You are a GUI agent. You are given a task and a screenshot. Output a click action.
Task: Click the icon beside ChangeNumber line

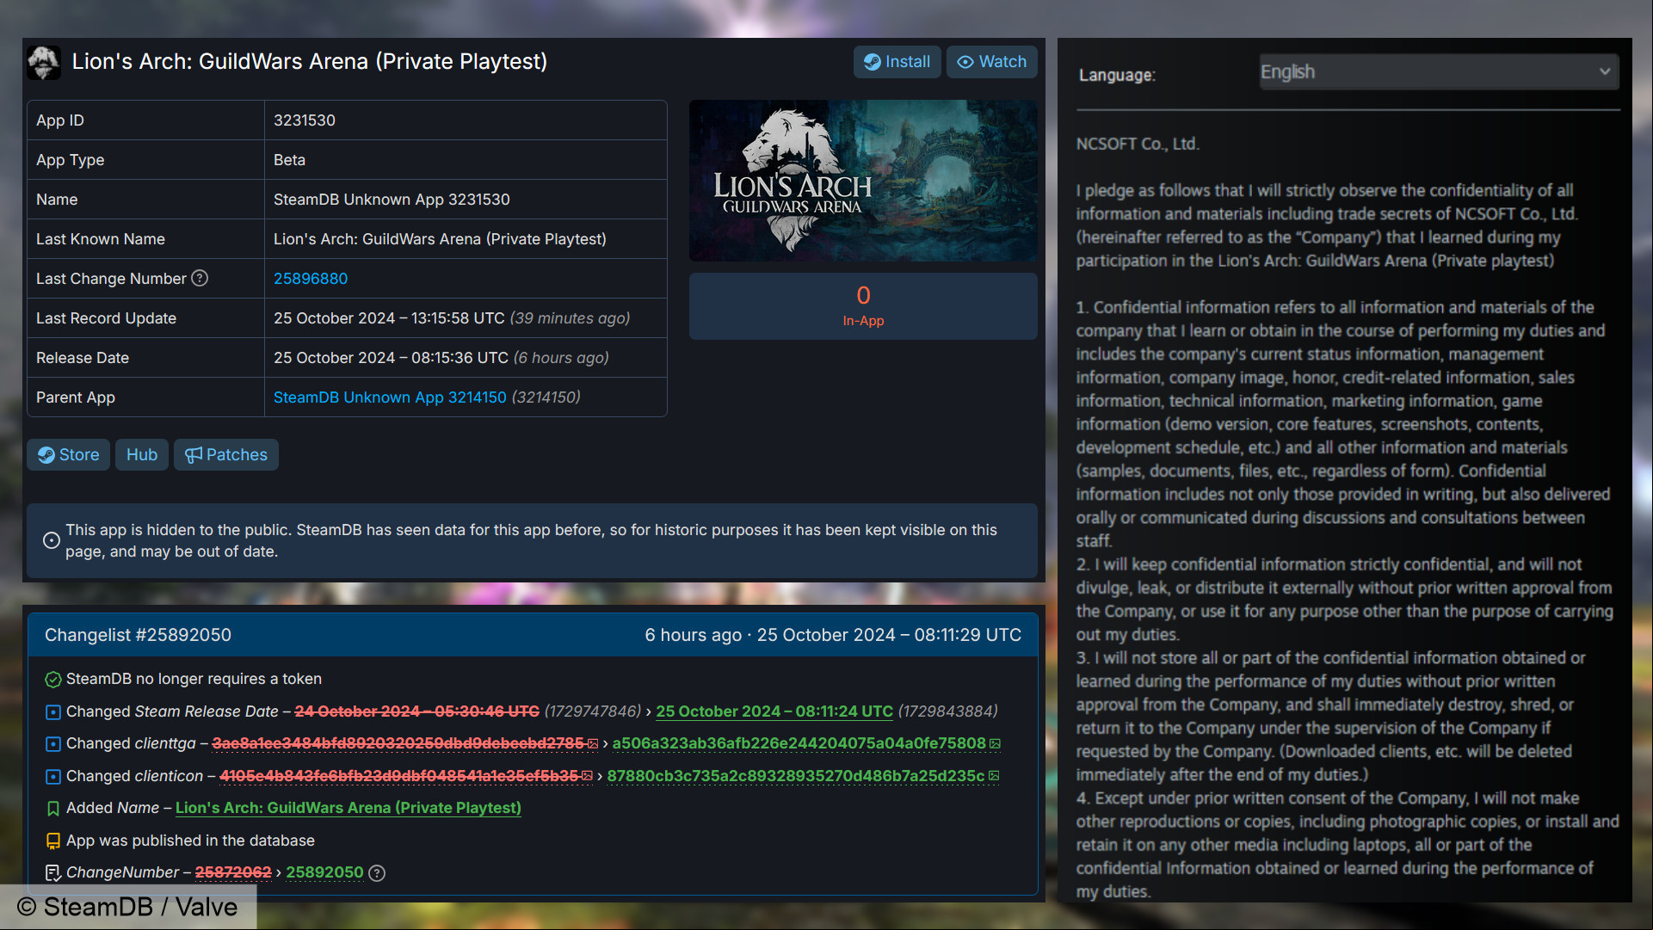pos(52,873)
